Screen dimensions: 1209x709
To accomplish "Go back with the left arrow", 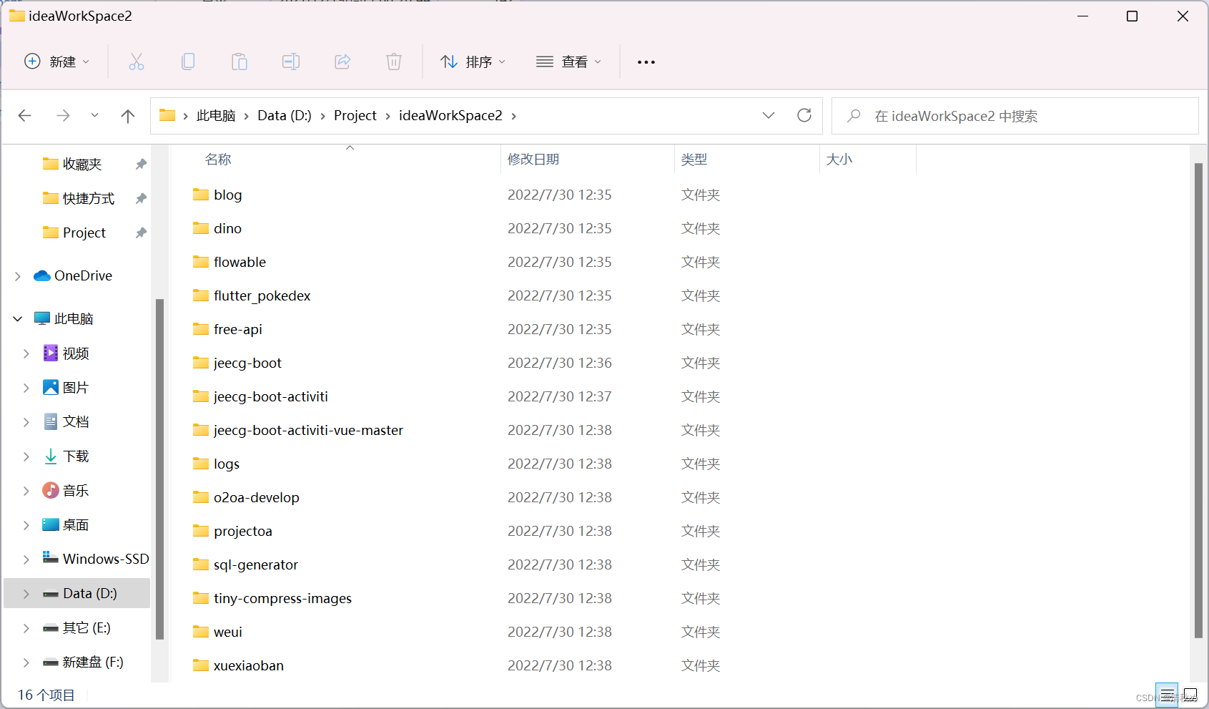I will coord(25,115).
